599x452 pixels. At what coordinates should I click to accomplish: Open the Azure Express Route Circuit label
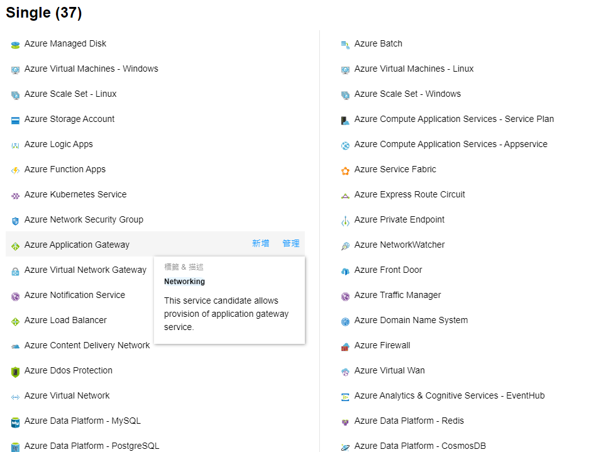[410, 194]
